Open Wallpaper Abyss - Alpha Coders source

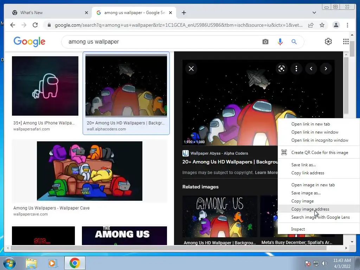tap(216, 153)
